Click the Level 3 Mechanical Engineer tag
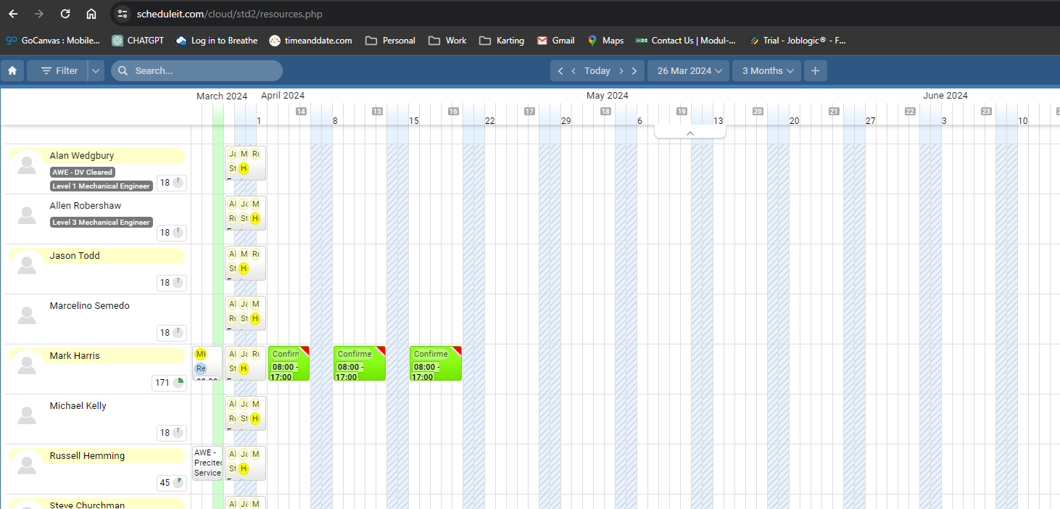This screenshot has height=509, width=1060. (102, 223)
